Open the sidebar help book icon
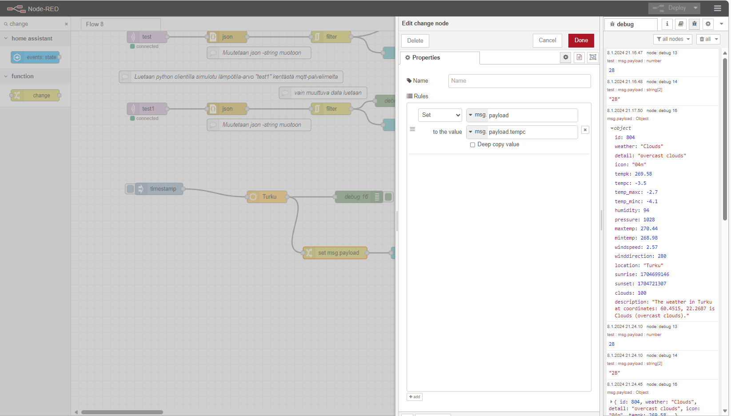Image resolution: width=731 pixels, height=416 pixels. click(681, 24)
